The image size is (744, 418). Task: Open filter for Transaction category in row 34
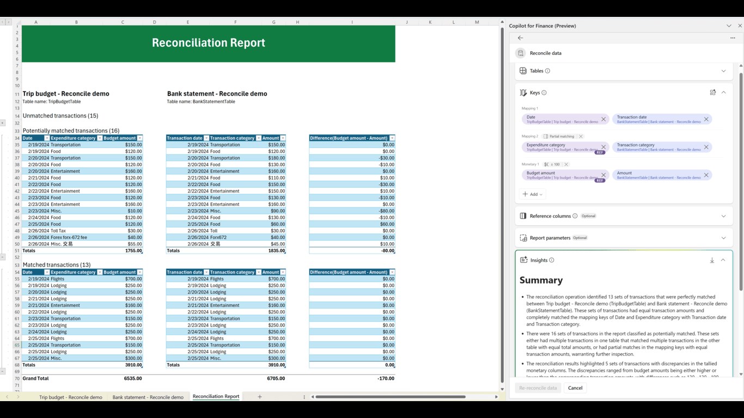tap(259, 138)
